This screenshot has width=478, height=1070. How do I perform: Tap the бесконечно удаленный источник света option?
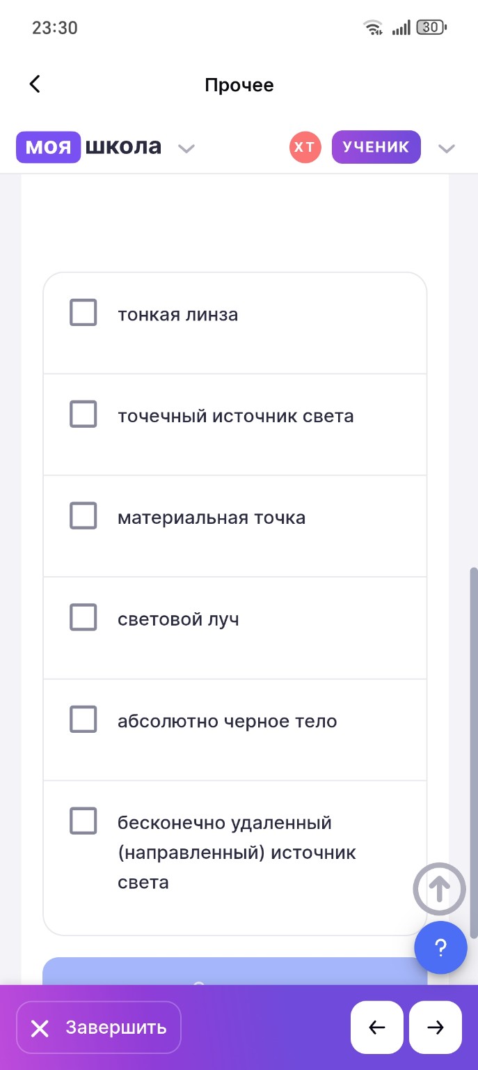coord(83,821)
